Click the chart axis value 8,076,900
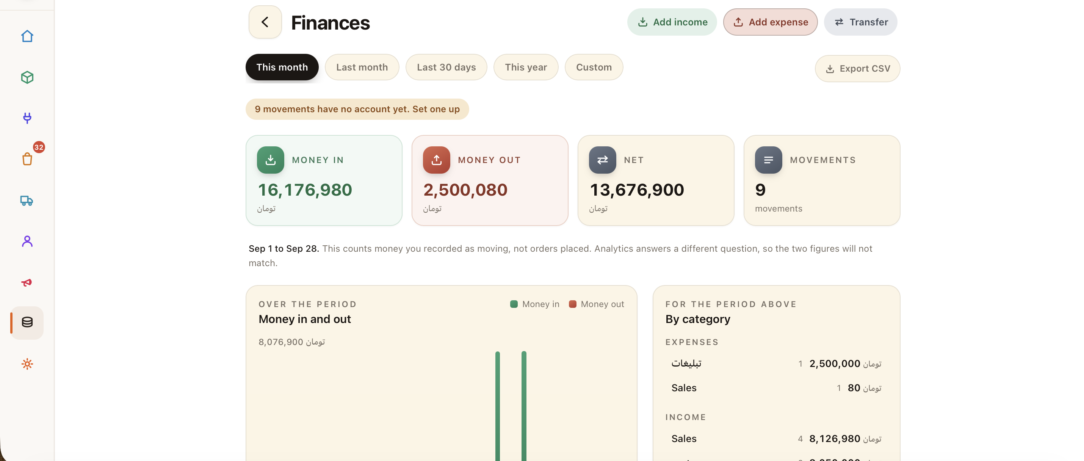This screenshot has width=1084, height=461. (291, 342)
